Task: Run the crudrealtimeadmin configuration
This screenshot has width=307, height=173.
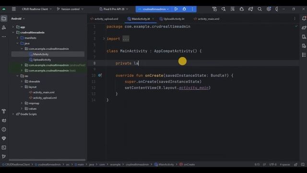Action: 176,9
